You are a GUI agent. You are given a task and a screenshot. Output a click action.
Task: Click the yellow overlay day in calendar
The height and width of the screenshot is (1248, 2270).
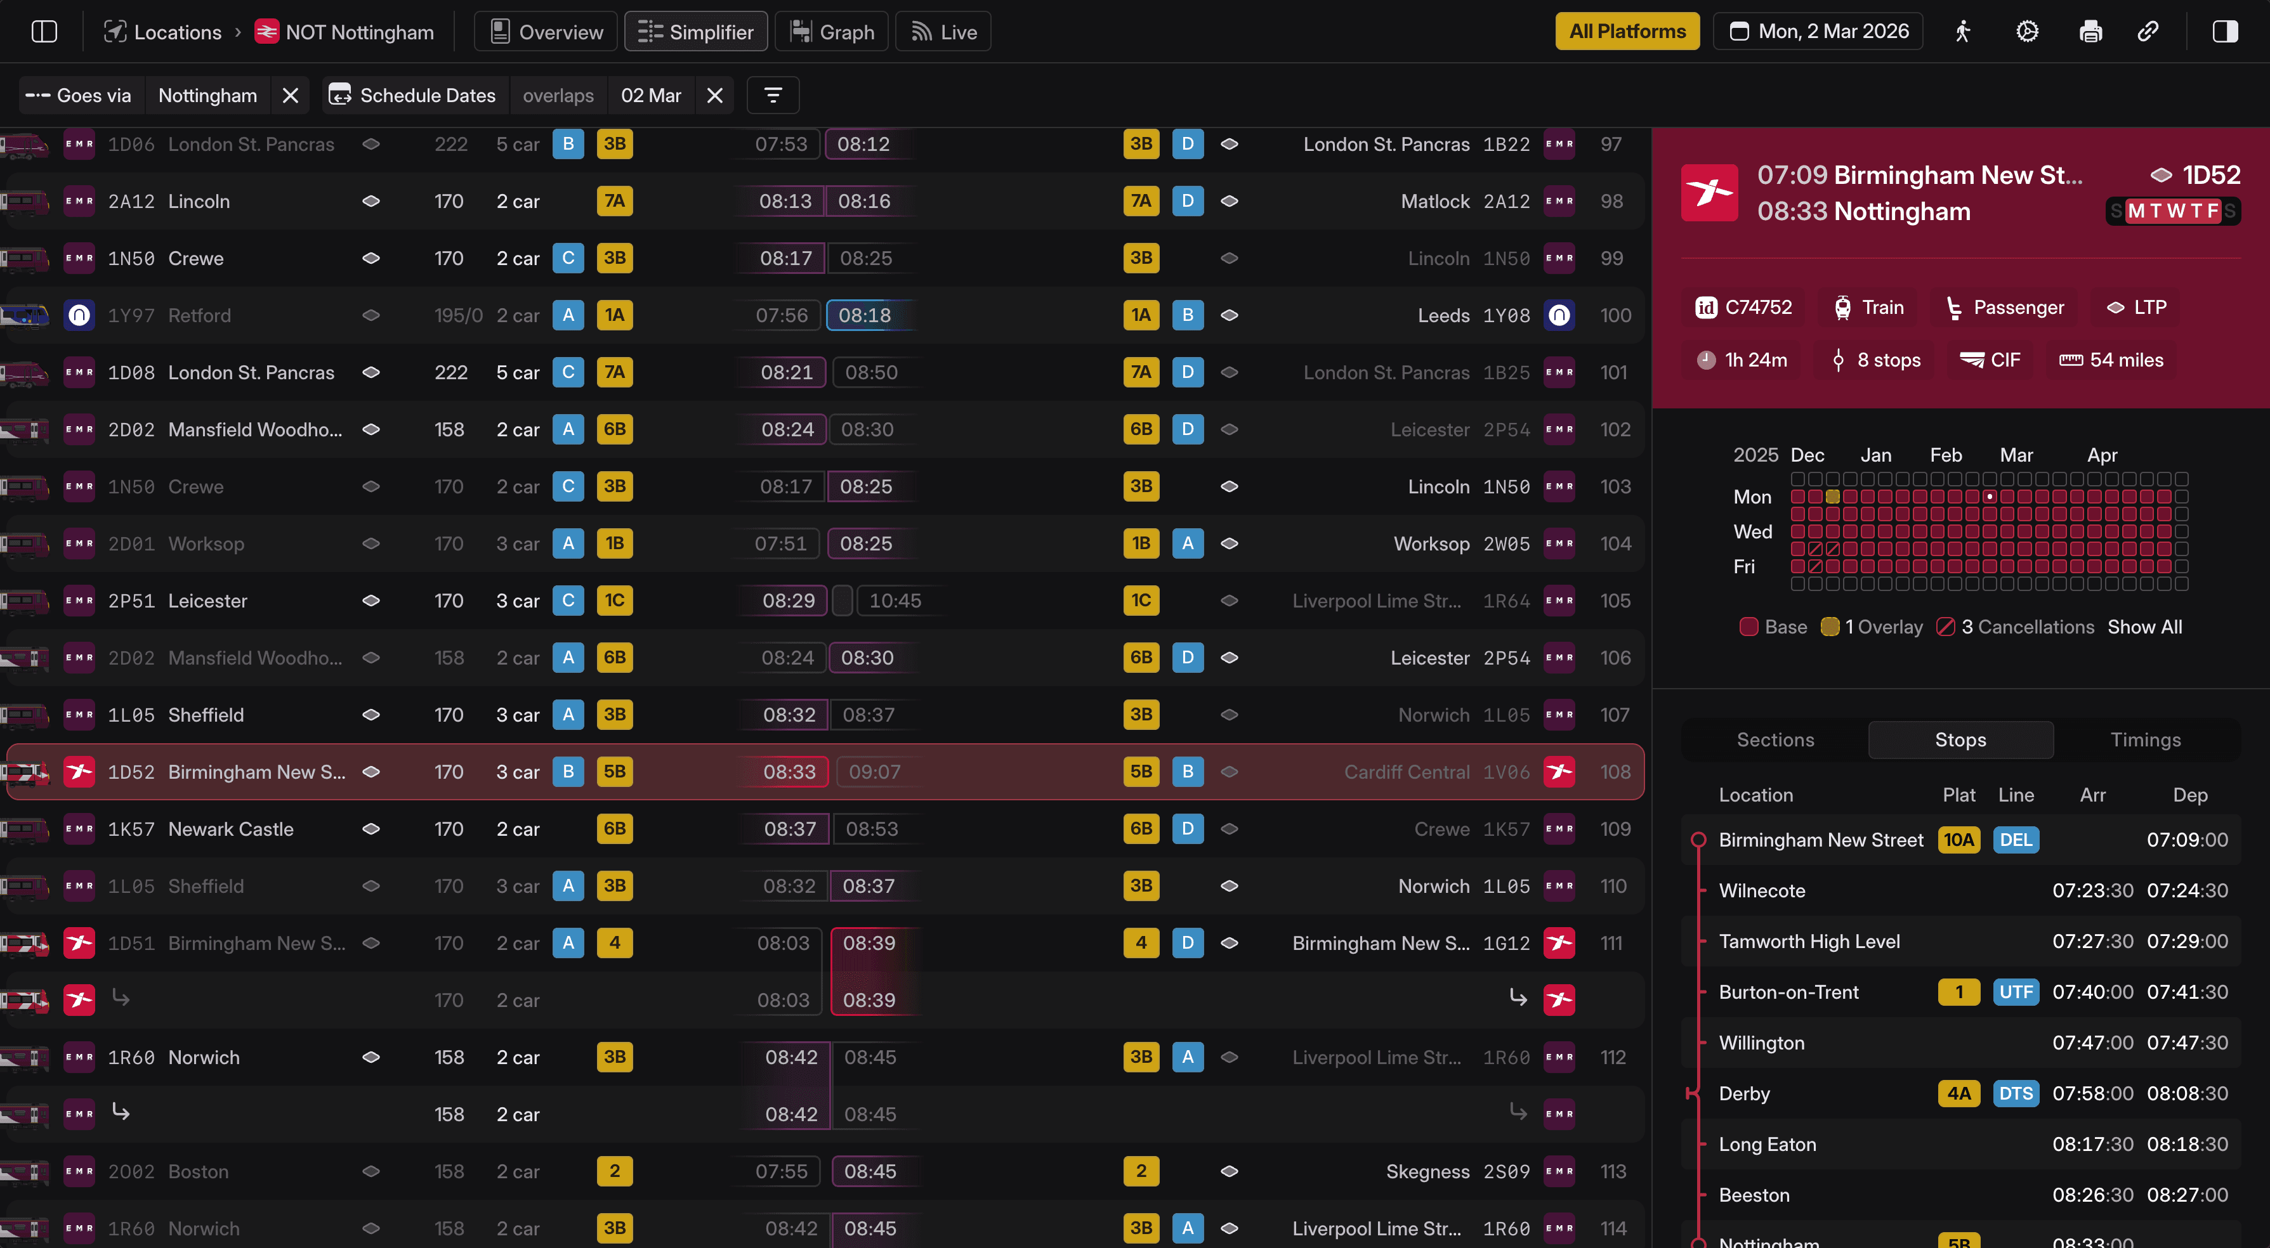coord(1832,497)
